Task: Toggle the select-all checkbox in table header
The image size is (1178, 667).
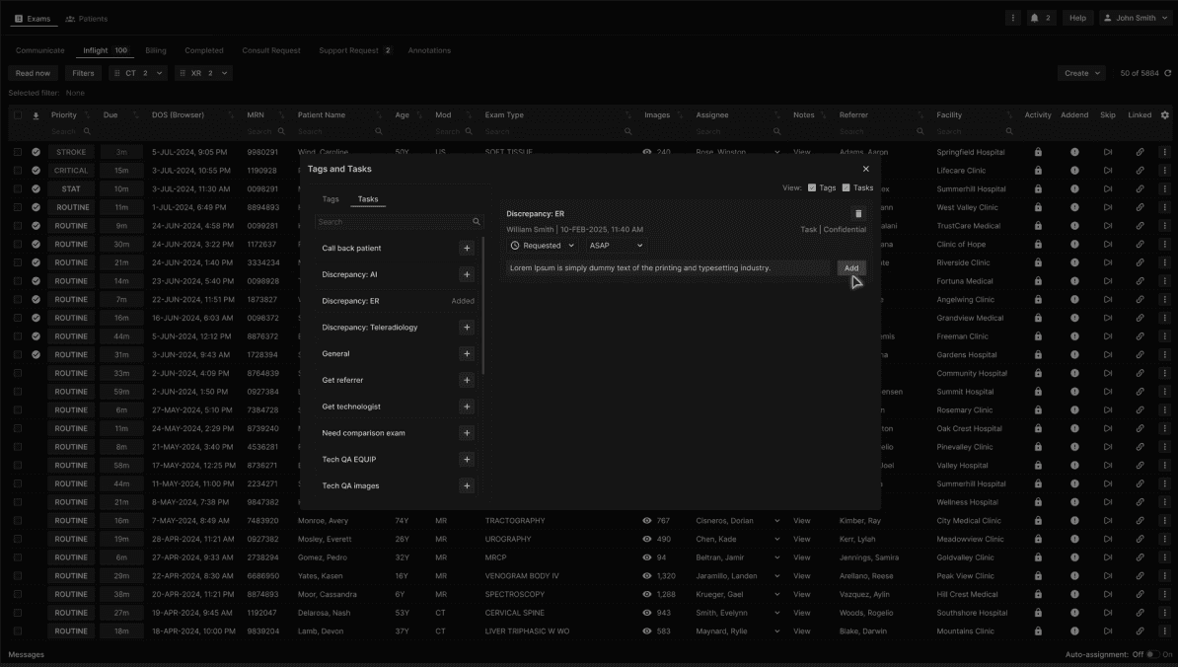Action: [18, 114]
